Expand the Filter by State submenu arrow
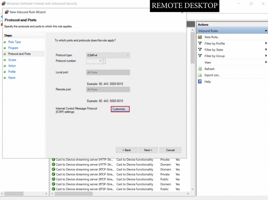The width and height of the screenshot is (268, 200). tap(266, 50)
